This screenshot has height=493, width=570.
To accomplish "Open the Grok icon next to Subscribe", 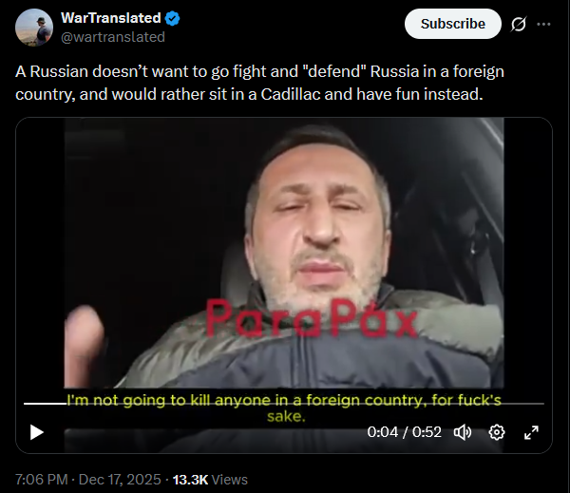I will pyautogui.click(x=518, y=24).
